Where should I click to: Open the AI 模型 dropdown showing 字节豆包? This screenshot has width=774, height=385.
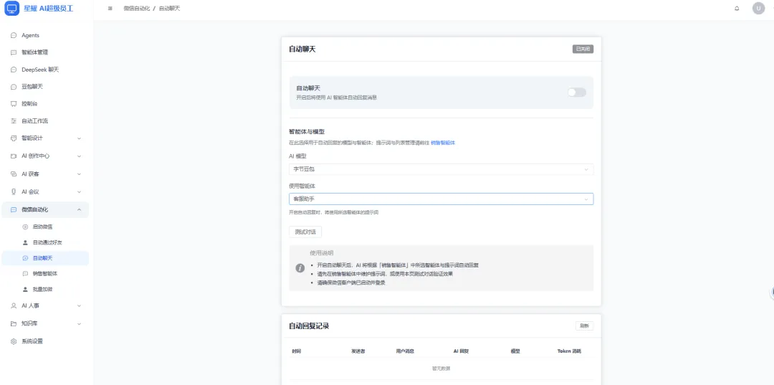[x=441, y=169]
